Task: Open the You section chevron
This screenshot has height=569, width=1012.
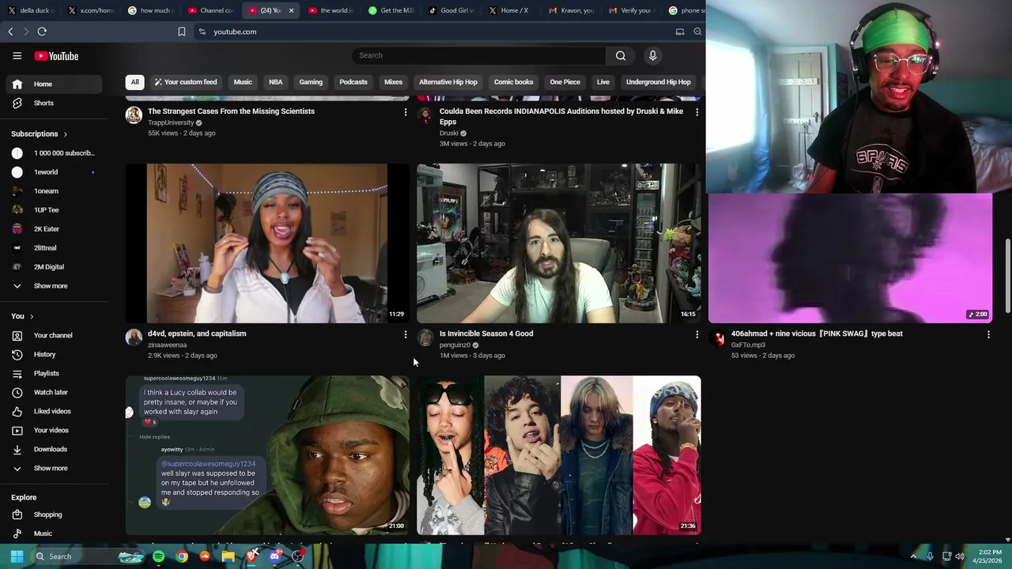Action: 32,316
